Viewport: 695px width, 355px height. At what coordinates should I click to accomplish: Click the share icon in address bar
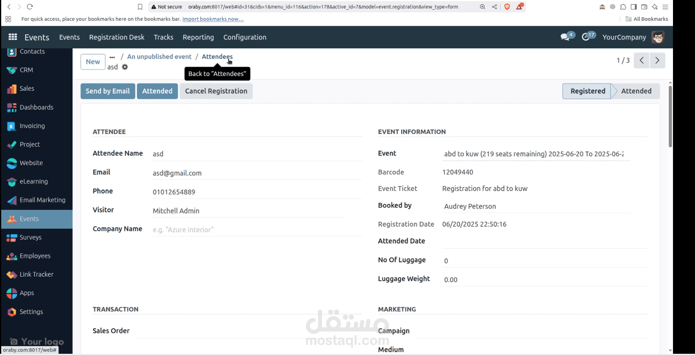494,7
